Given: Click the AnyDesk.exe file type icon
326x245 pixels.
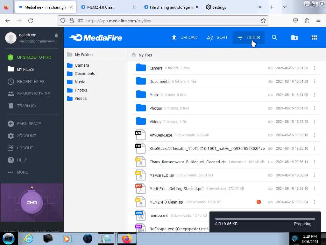Looking at the screenshot, I should click(140, 135).
